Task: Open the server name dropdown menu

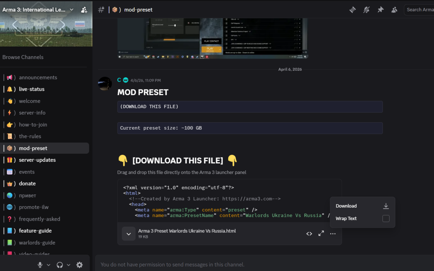Action: (x=71, y=10)
